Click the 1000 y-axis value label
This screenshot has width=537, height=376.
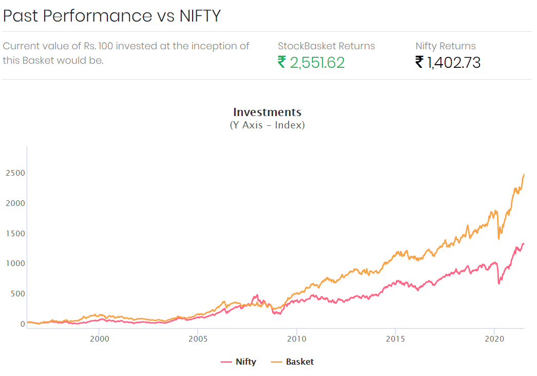15,264
